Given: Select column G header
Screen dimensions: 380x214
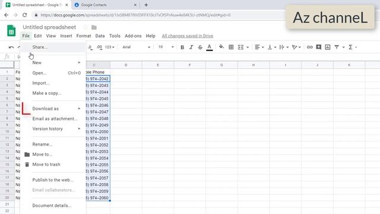Looking at the screenshot, I should [x=221, y=65].
